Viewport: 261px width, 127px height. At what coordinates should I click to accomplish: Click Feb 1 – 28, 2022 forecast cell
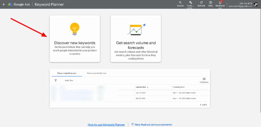(x=184, y=93)
